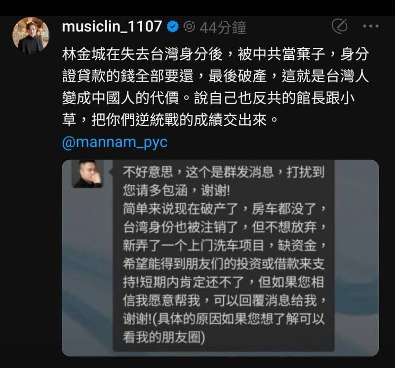Click the post line starting 變成中國人的代價
Image resolution: width=395 pixels, height=368 pixels.
[208, 98]
